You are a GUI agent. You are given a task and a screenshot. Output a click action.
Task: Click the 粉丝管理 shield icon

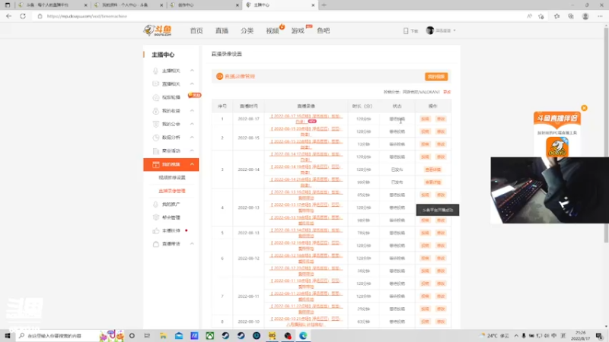156,217
